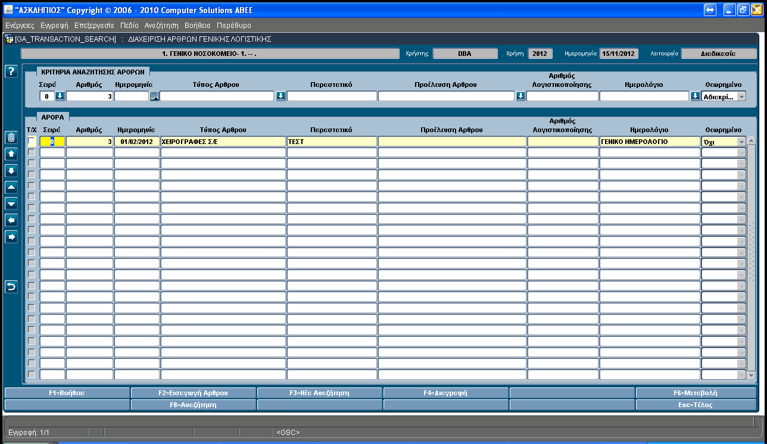Viewport: 767px width, 444px height.
Task: Click sidebar thick up arrow icon
Action: (11, 154)
